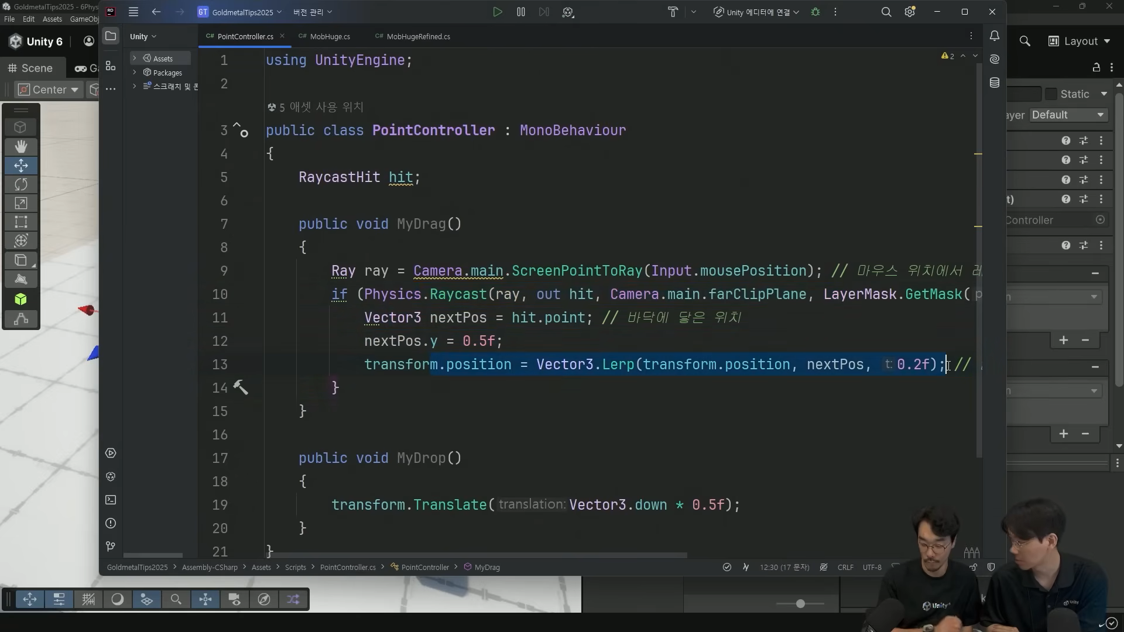The height and width of the screenshot is (632, 1124).
Task: Click the Run play button in Rider
Action: [497, 12]
